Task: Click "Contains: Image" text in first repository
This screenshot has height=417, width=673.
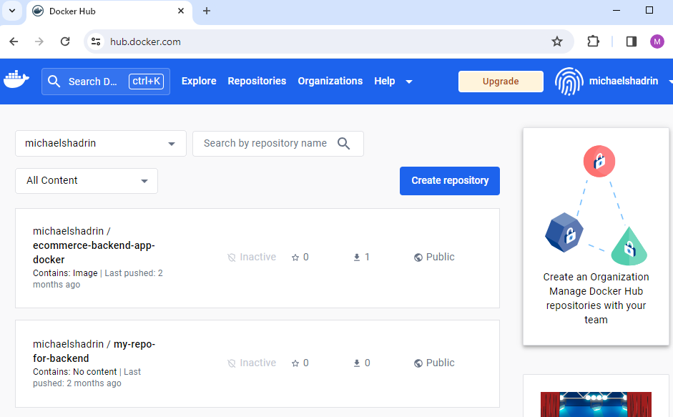Action: tap(65, 273)
